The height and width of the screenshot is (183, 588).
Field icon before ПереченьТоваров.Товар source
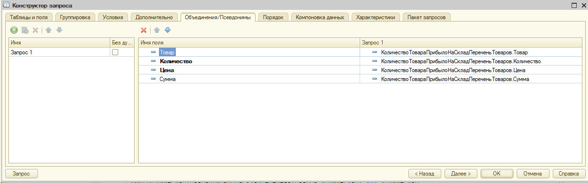375,52
